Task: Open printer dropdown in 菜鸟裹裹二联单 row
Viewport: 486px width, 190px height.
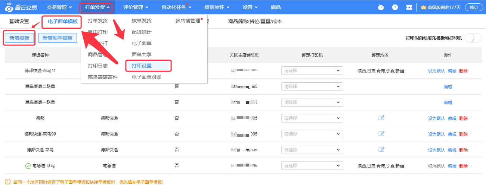Action: (312, 86)
